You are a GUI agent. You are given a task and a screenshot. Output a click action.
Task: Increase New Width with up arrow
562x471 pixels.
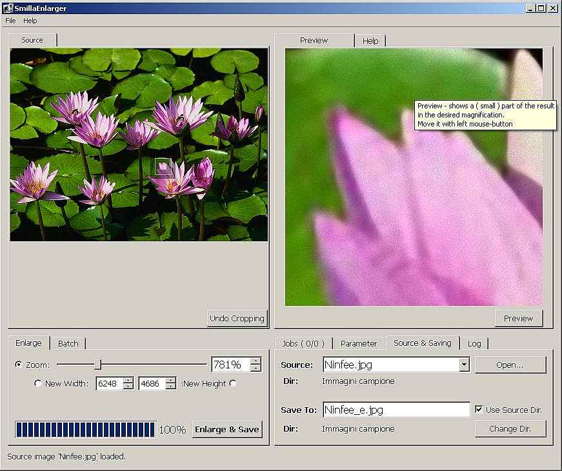[x=128, y=380]
